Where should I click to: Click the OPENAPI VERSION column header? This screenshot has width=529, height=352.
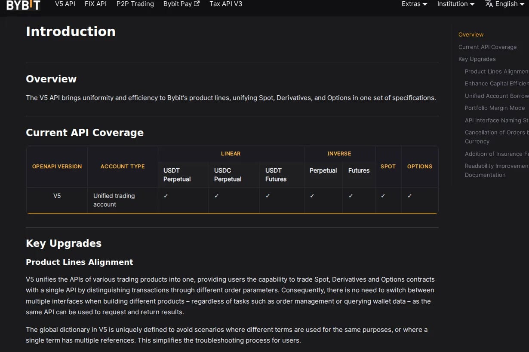click(x=57, y=167)
